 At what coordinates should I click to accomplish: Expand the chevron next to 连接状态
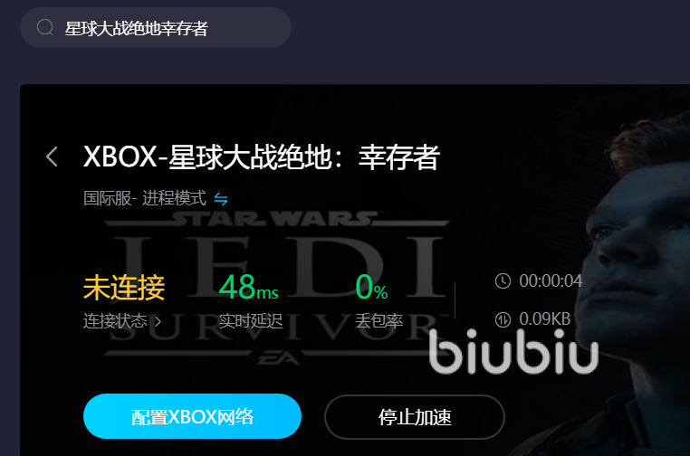click(x=158, y=322)
